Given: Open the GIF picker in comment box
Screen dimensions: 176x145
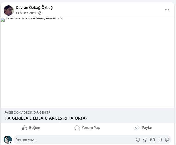Looking at the screenshot, I should 160,140.
